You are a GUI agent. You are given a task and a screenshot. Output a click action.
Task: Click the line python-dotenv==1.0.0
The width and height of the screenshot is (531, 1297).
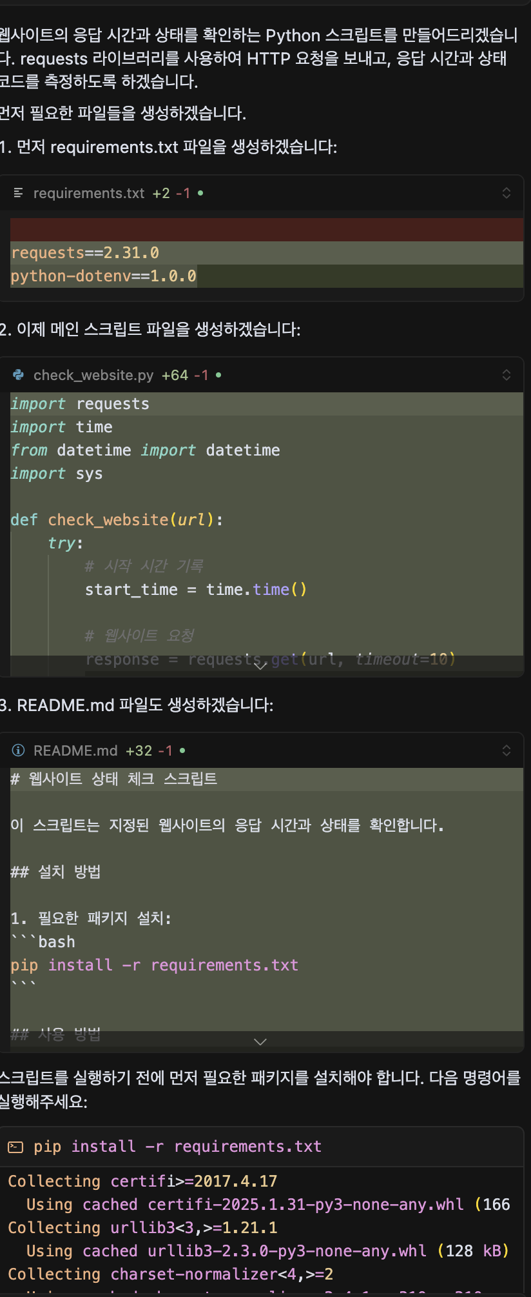104,276
